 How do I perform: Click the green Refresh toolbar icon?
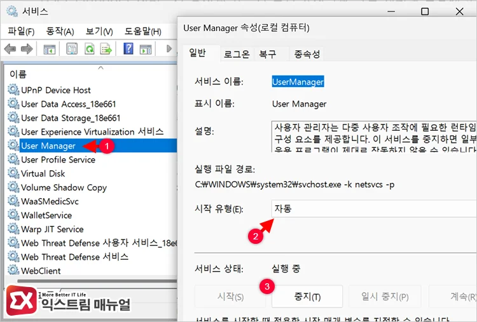coord(90,49)
